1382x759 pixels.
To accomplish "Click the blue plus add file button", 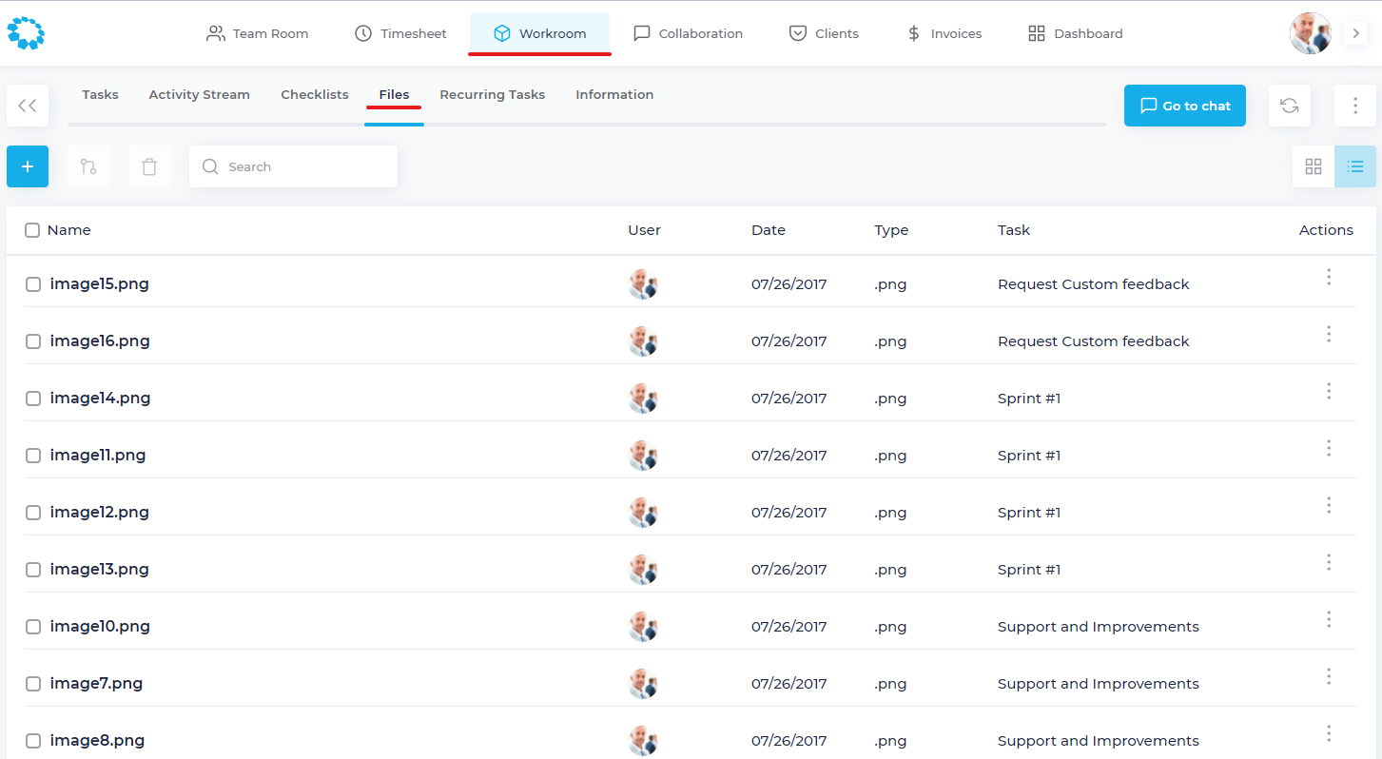I will (28, 166).
